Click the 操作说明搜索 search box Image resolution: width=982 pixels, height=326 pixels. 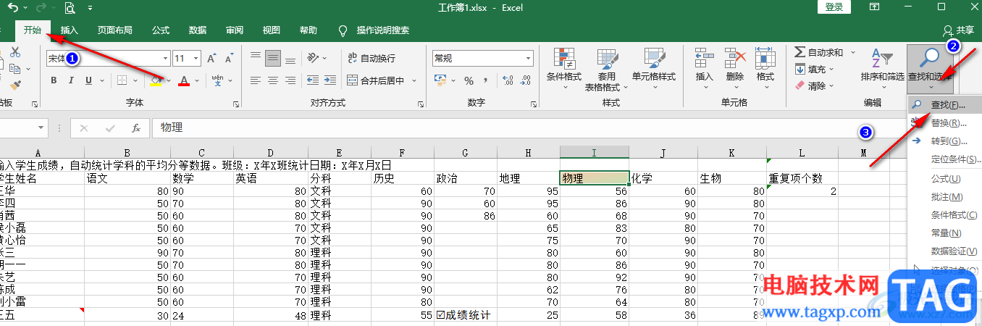pyautogui.click(x=374, y=30)
